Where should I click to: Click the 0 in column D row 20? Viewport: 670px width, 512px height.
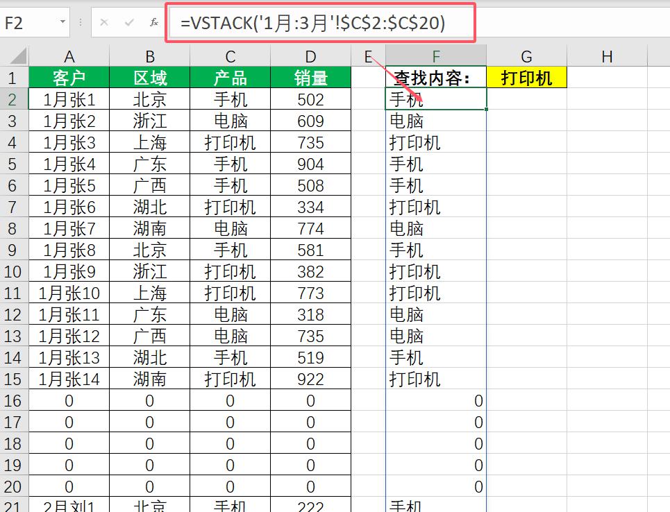tap(310, 486)
